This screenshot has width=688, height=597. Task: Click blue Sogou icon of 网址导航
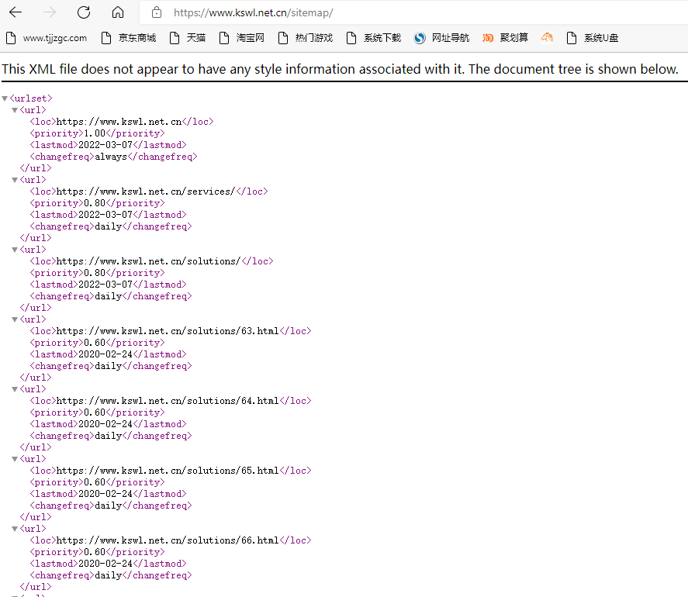point(420,38)
